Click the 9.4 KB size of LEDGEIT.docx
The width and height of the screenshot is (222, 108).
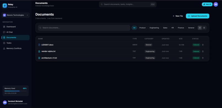[x=182, y=45]
